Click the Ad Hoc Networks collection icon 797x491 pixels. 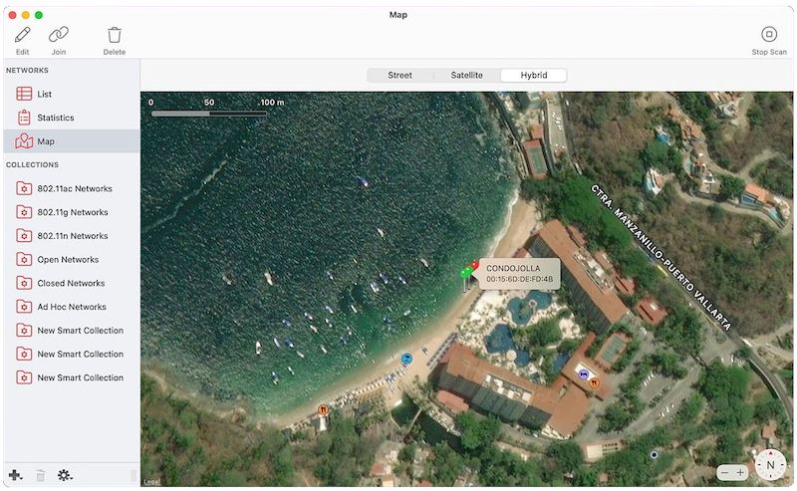coord(24,307)
